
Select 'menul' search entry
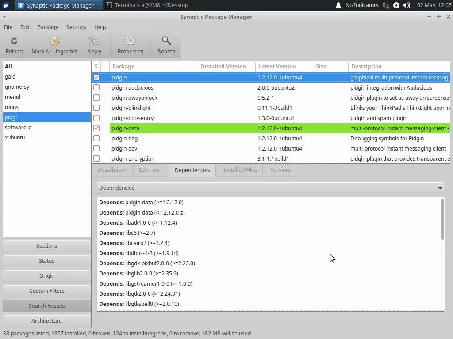click(x=46, y=97)
